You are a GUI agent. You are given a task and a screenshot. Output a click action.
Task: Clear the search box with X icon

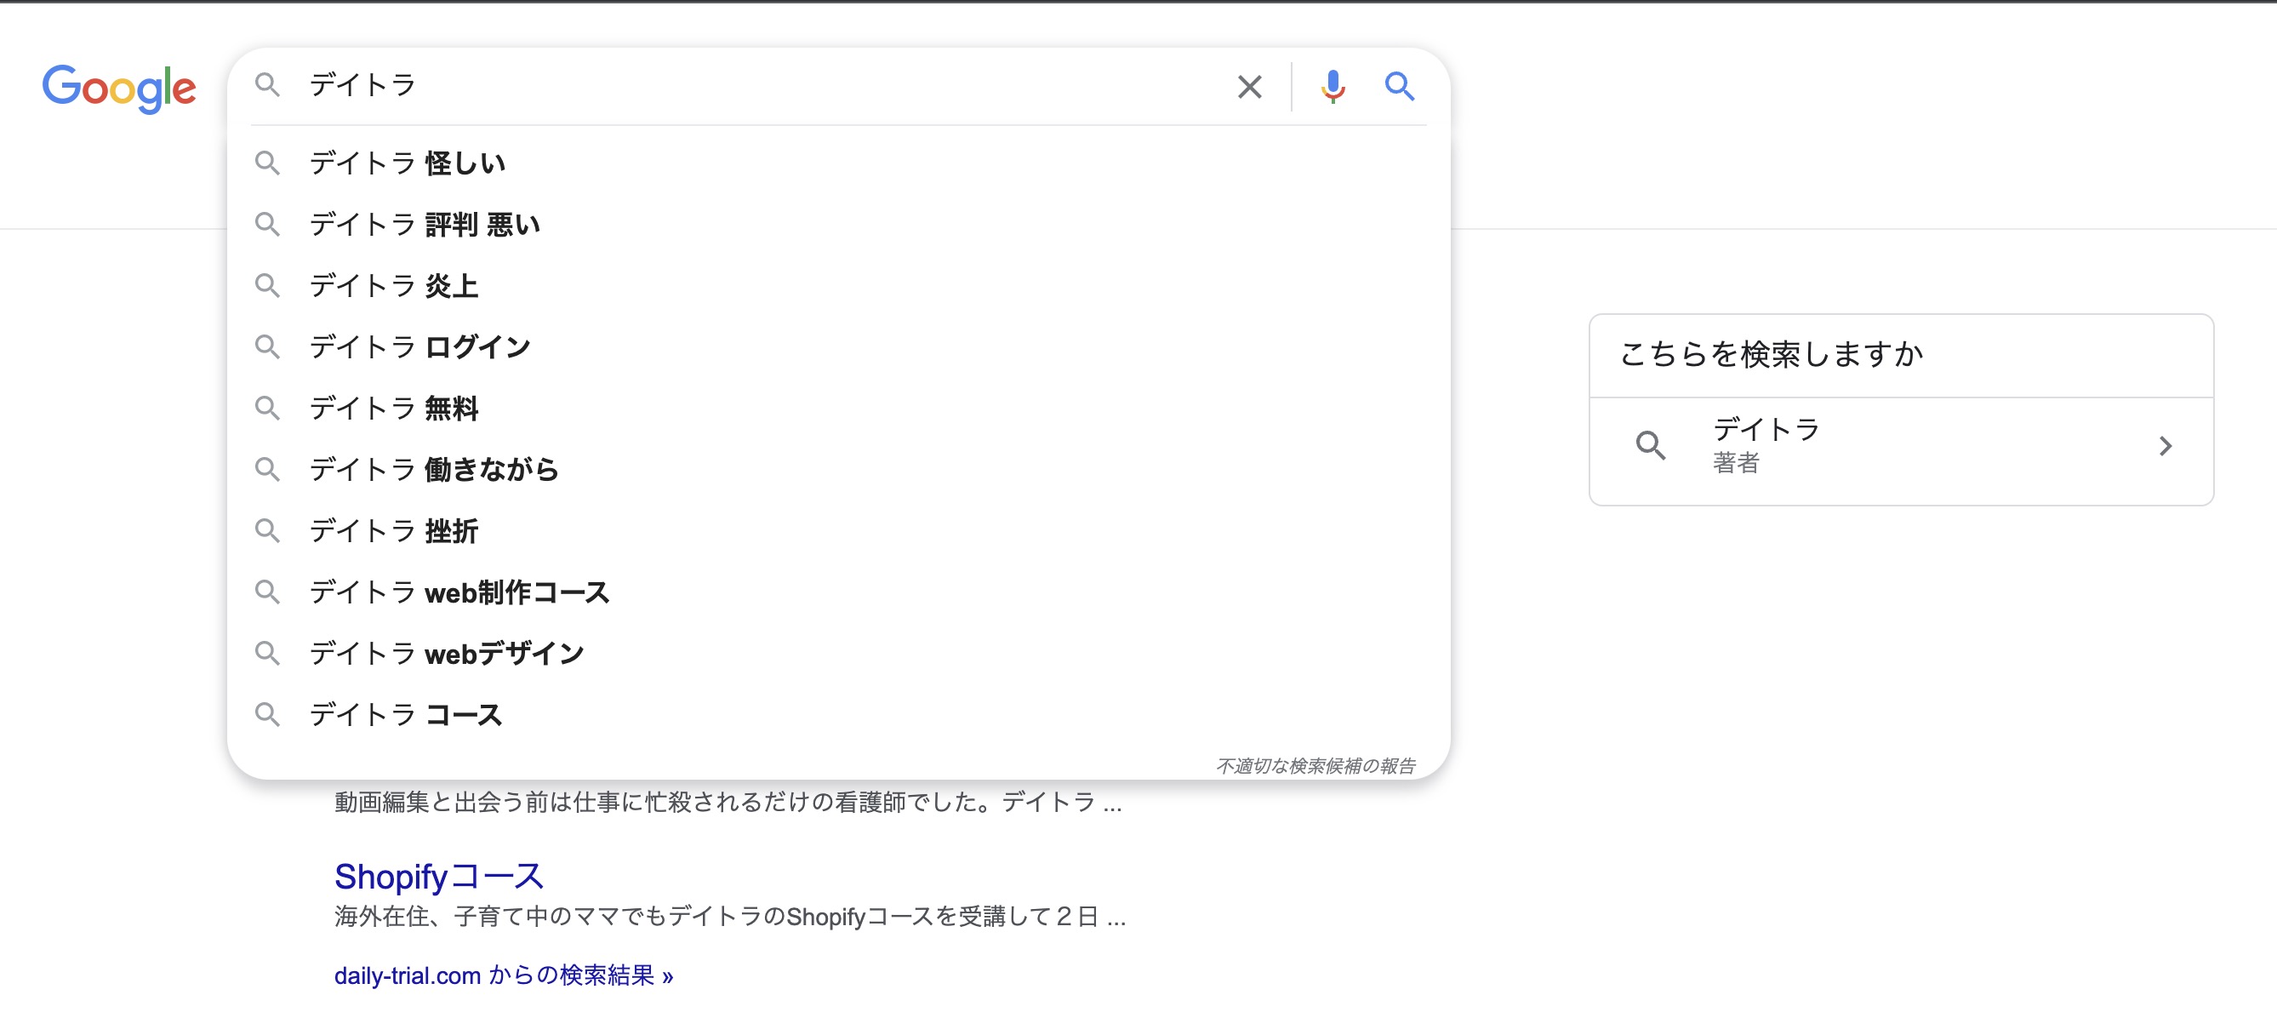(1249, 87)
